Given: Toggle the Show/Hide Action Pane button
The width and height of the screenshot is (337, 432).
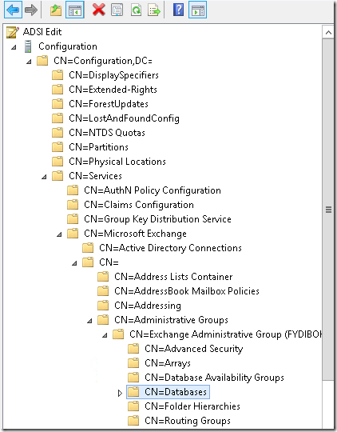Looking at the screenshot, I should click(x=197, y=10).
